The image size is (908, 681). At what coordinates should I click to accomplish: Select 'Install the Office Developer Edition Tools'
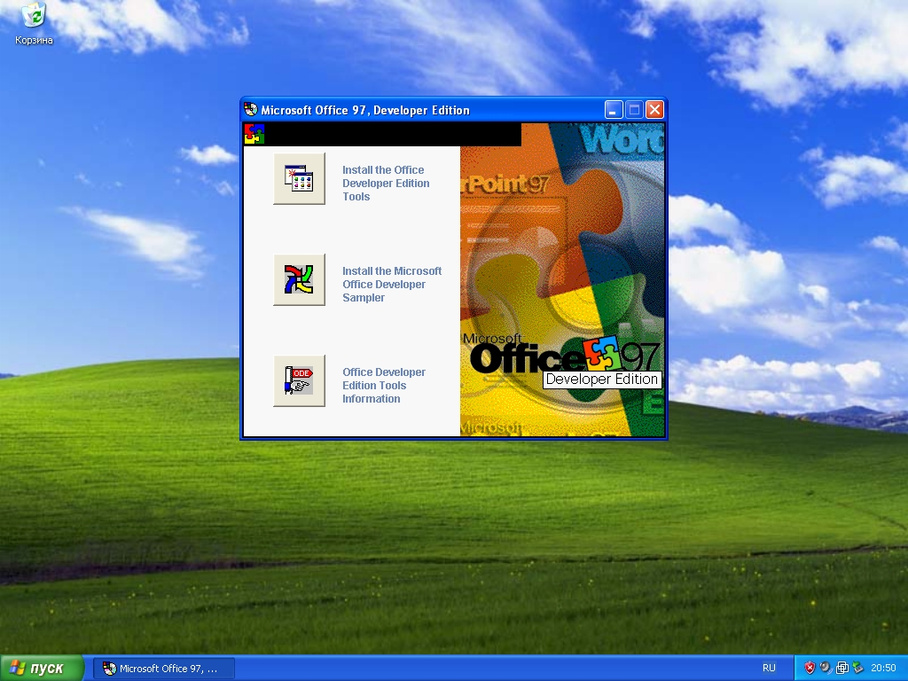(386, 184)
